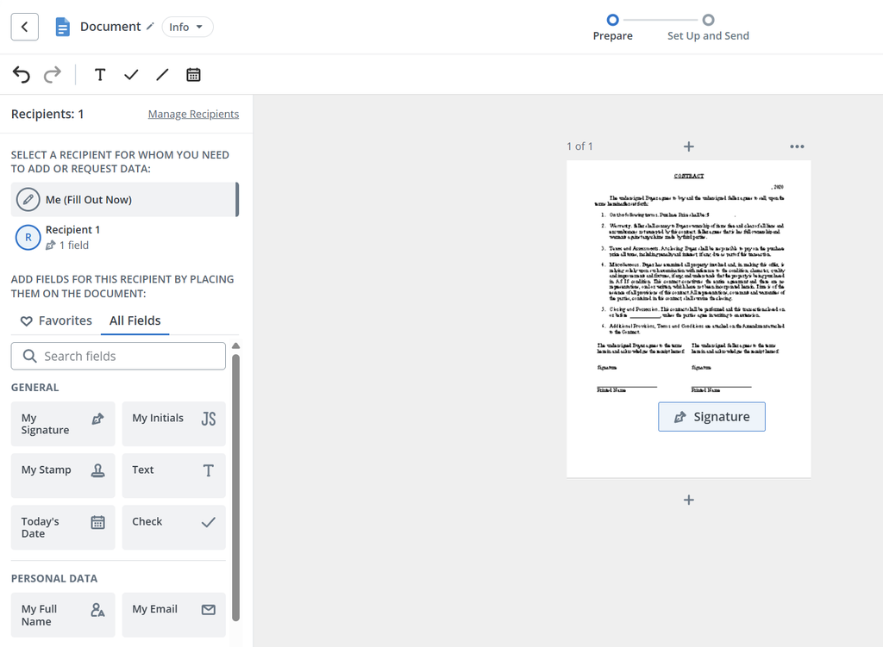
Task: Switch to the Favorites tab
Action: point(56,320)
